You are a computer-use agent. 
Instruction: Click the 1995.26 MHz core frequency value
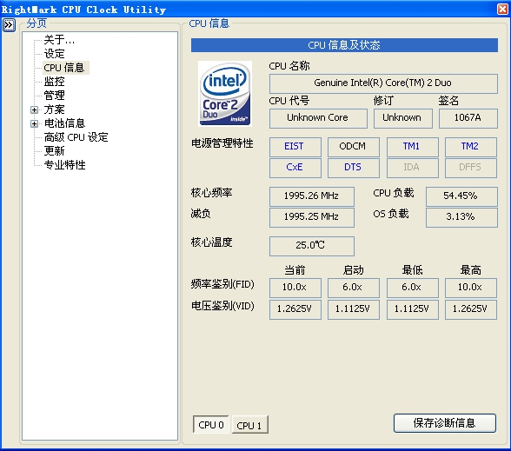[311, 196]
